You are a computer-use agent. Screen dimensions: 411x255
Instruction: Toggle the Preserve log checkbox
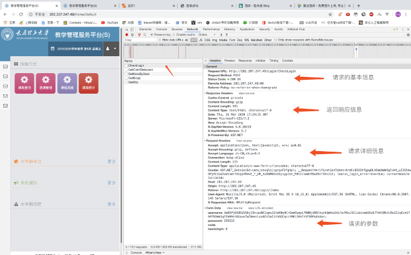[x=152, y=34]
